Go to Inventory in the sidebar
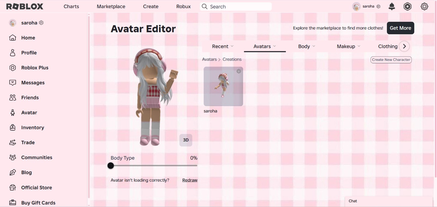 [33, 127]
